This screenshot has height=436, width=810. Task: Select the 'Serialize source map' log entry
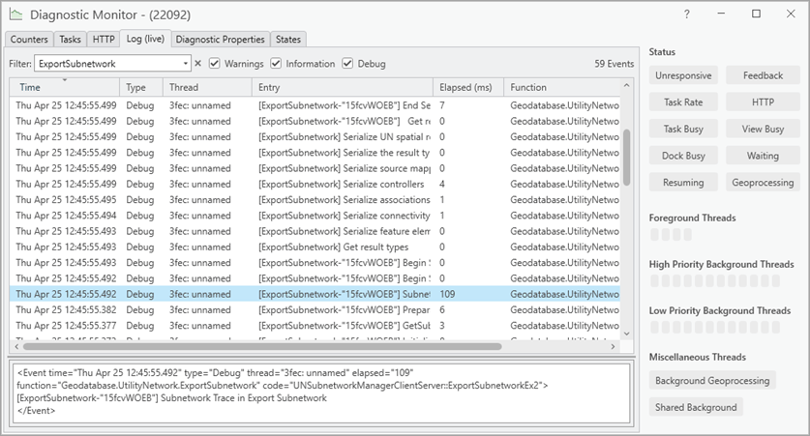[315, 168]
